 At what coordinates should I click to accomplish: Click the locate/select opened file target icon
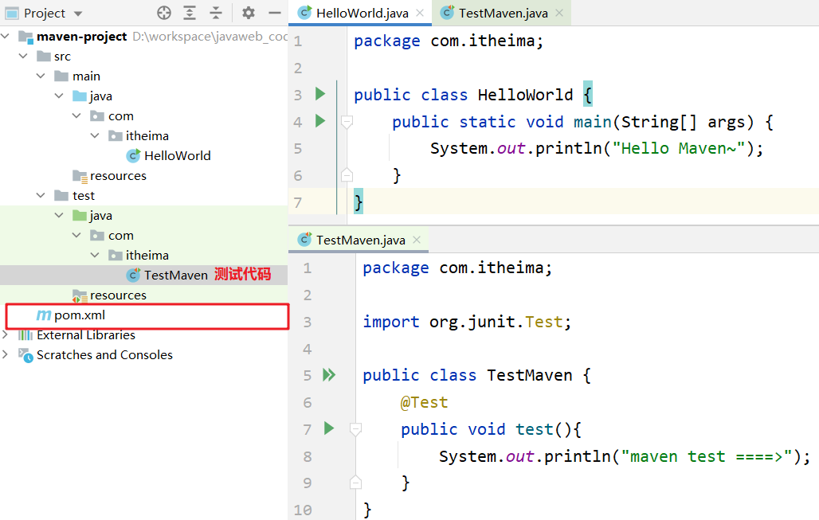(x=164, y=13)
